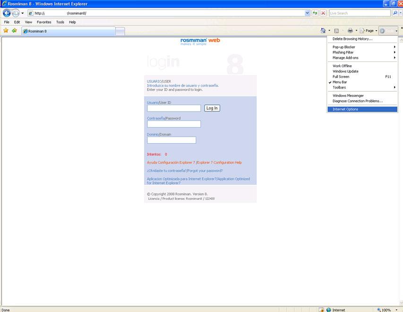Refresh the page with the green arrows
Image resolution: width=403 pixels, height=312 pixels.
315,13
